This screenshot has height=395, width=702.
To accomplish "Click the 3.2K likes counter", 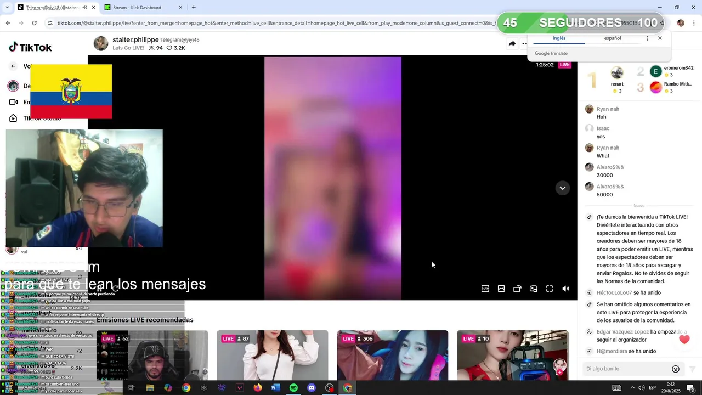I will click(x=176, y=48).
